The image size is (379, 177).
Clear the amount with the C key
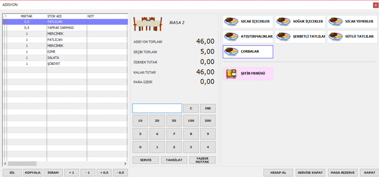pos(191,108)
